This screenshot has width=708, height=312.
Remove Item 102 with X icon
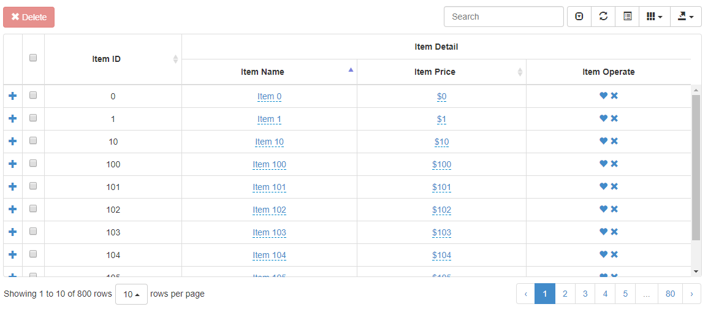[x=614, y=209]
